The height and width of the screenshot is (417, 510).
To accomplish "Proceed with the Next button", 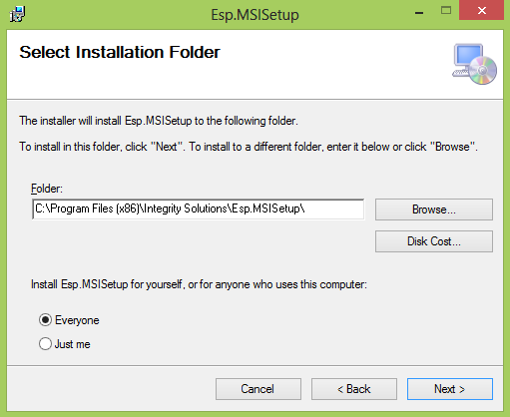I will click(x=450, y=389).
